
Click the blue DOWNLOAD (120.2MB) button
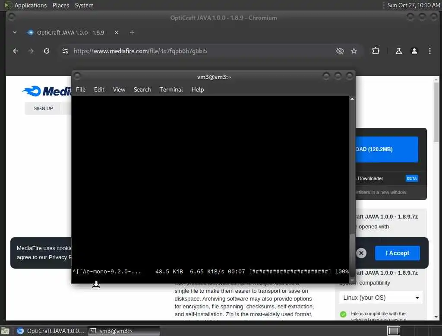pyautogui.click(x=386, y=149)
